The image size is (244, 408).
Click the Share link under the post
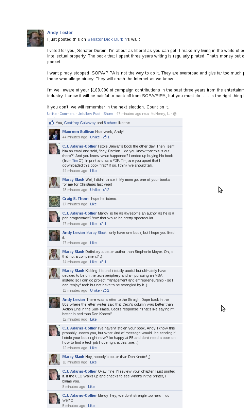[108, 114]
